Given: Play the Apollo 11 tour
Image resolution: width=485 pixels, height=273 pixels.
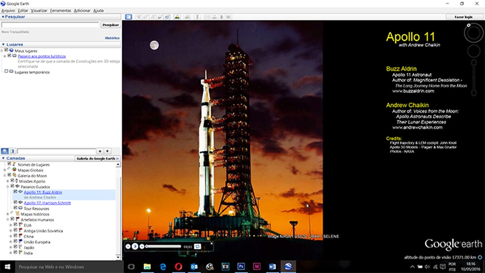Looking at the screenshot, I should (135, 246).
